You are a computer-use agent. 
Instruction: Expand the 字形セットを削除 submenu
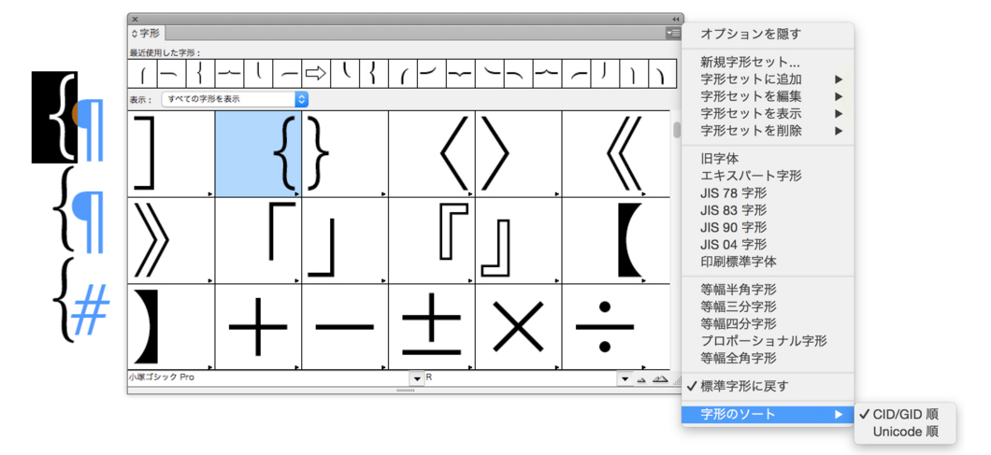point(768,131)
